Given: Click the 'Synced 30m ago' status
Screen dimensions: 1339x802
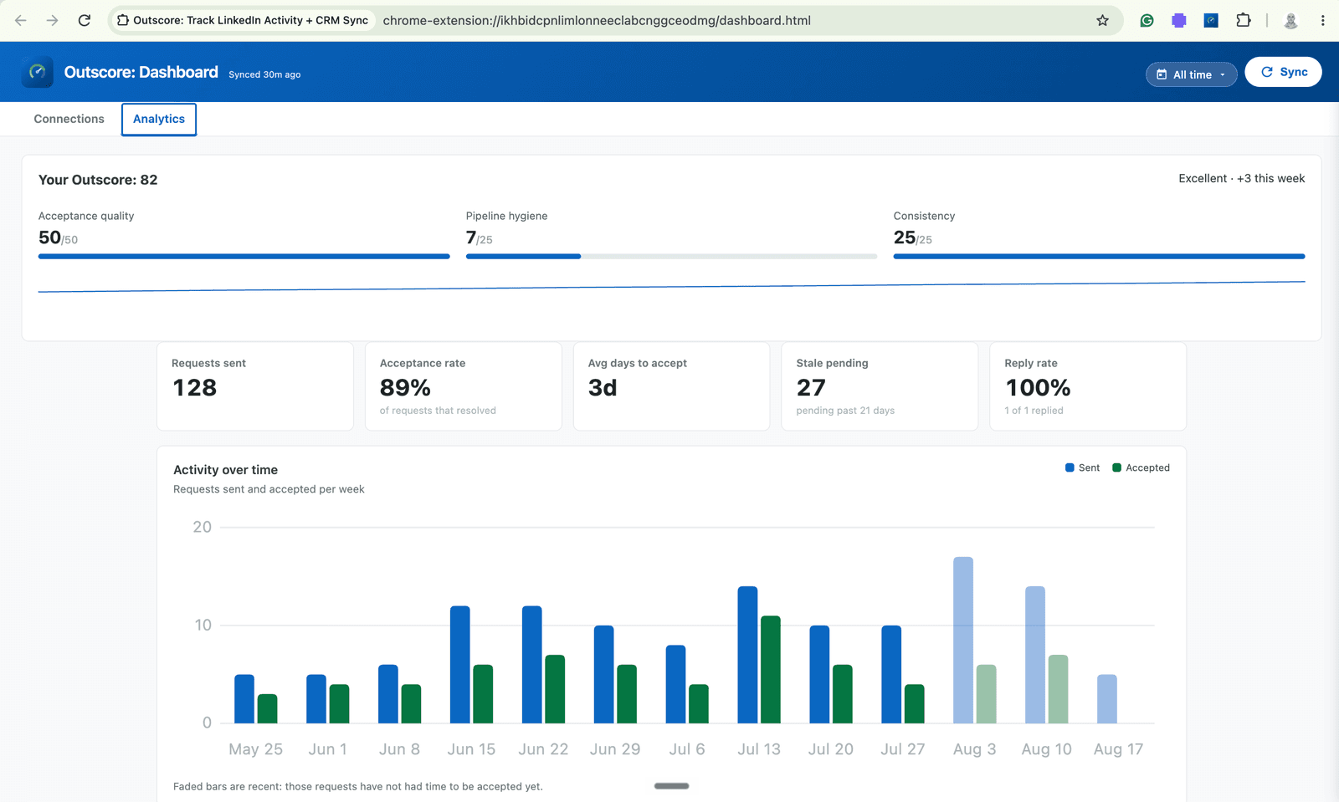Looking at the screenshot, I should tap(264, 74).
